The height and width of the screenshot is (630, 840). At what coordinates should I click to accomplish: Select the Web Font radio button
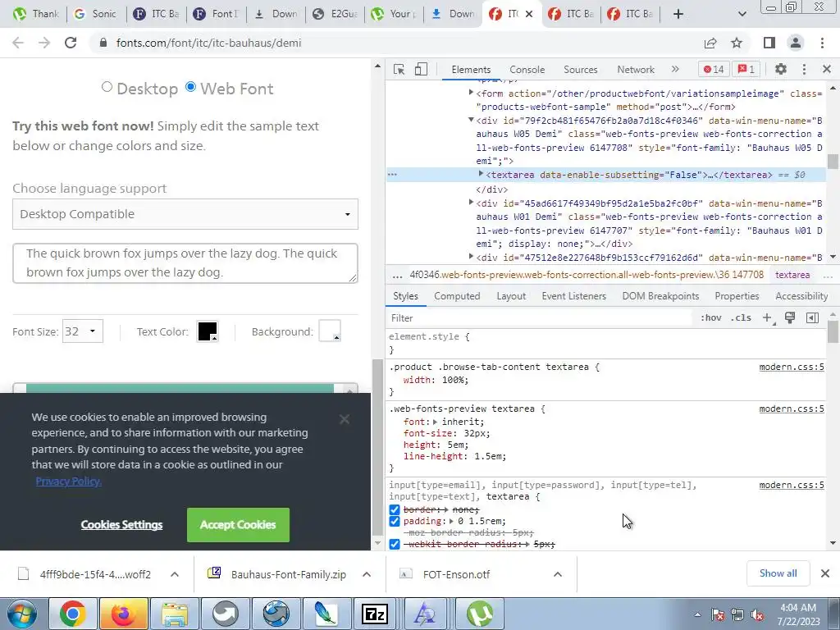click(x=190, y=87)
